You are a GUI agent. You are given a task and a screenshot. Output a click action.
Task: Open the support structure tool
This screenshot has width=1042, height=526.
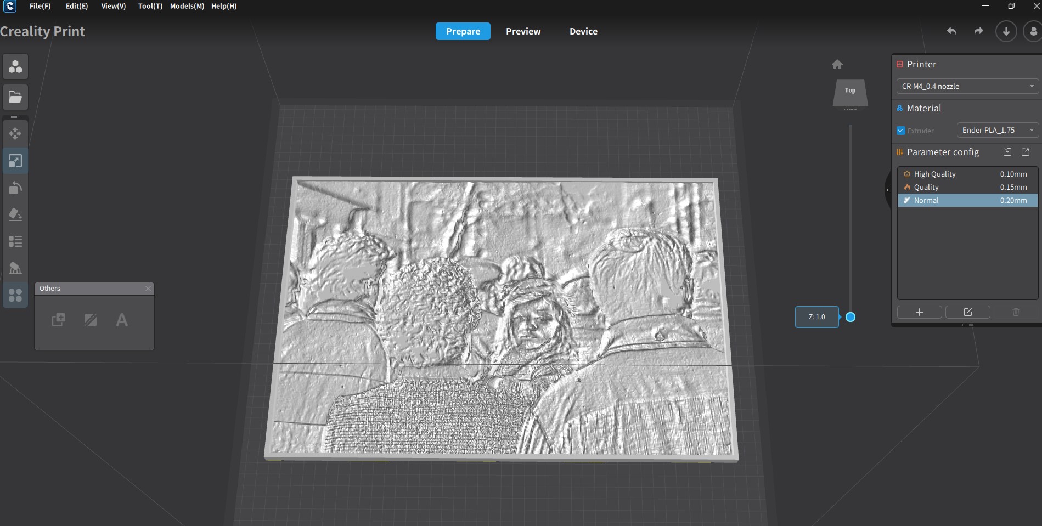point(15,268)
